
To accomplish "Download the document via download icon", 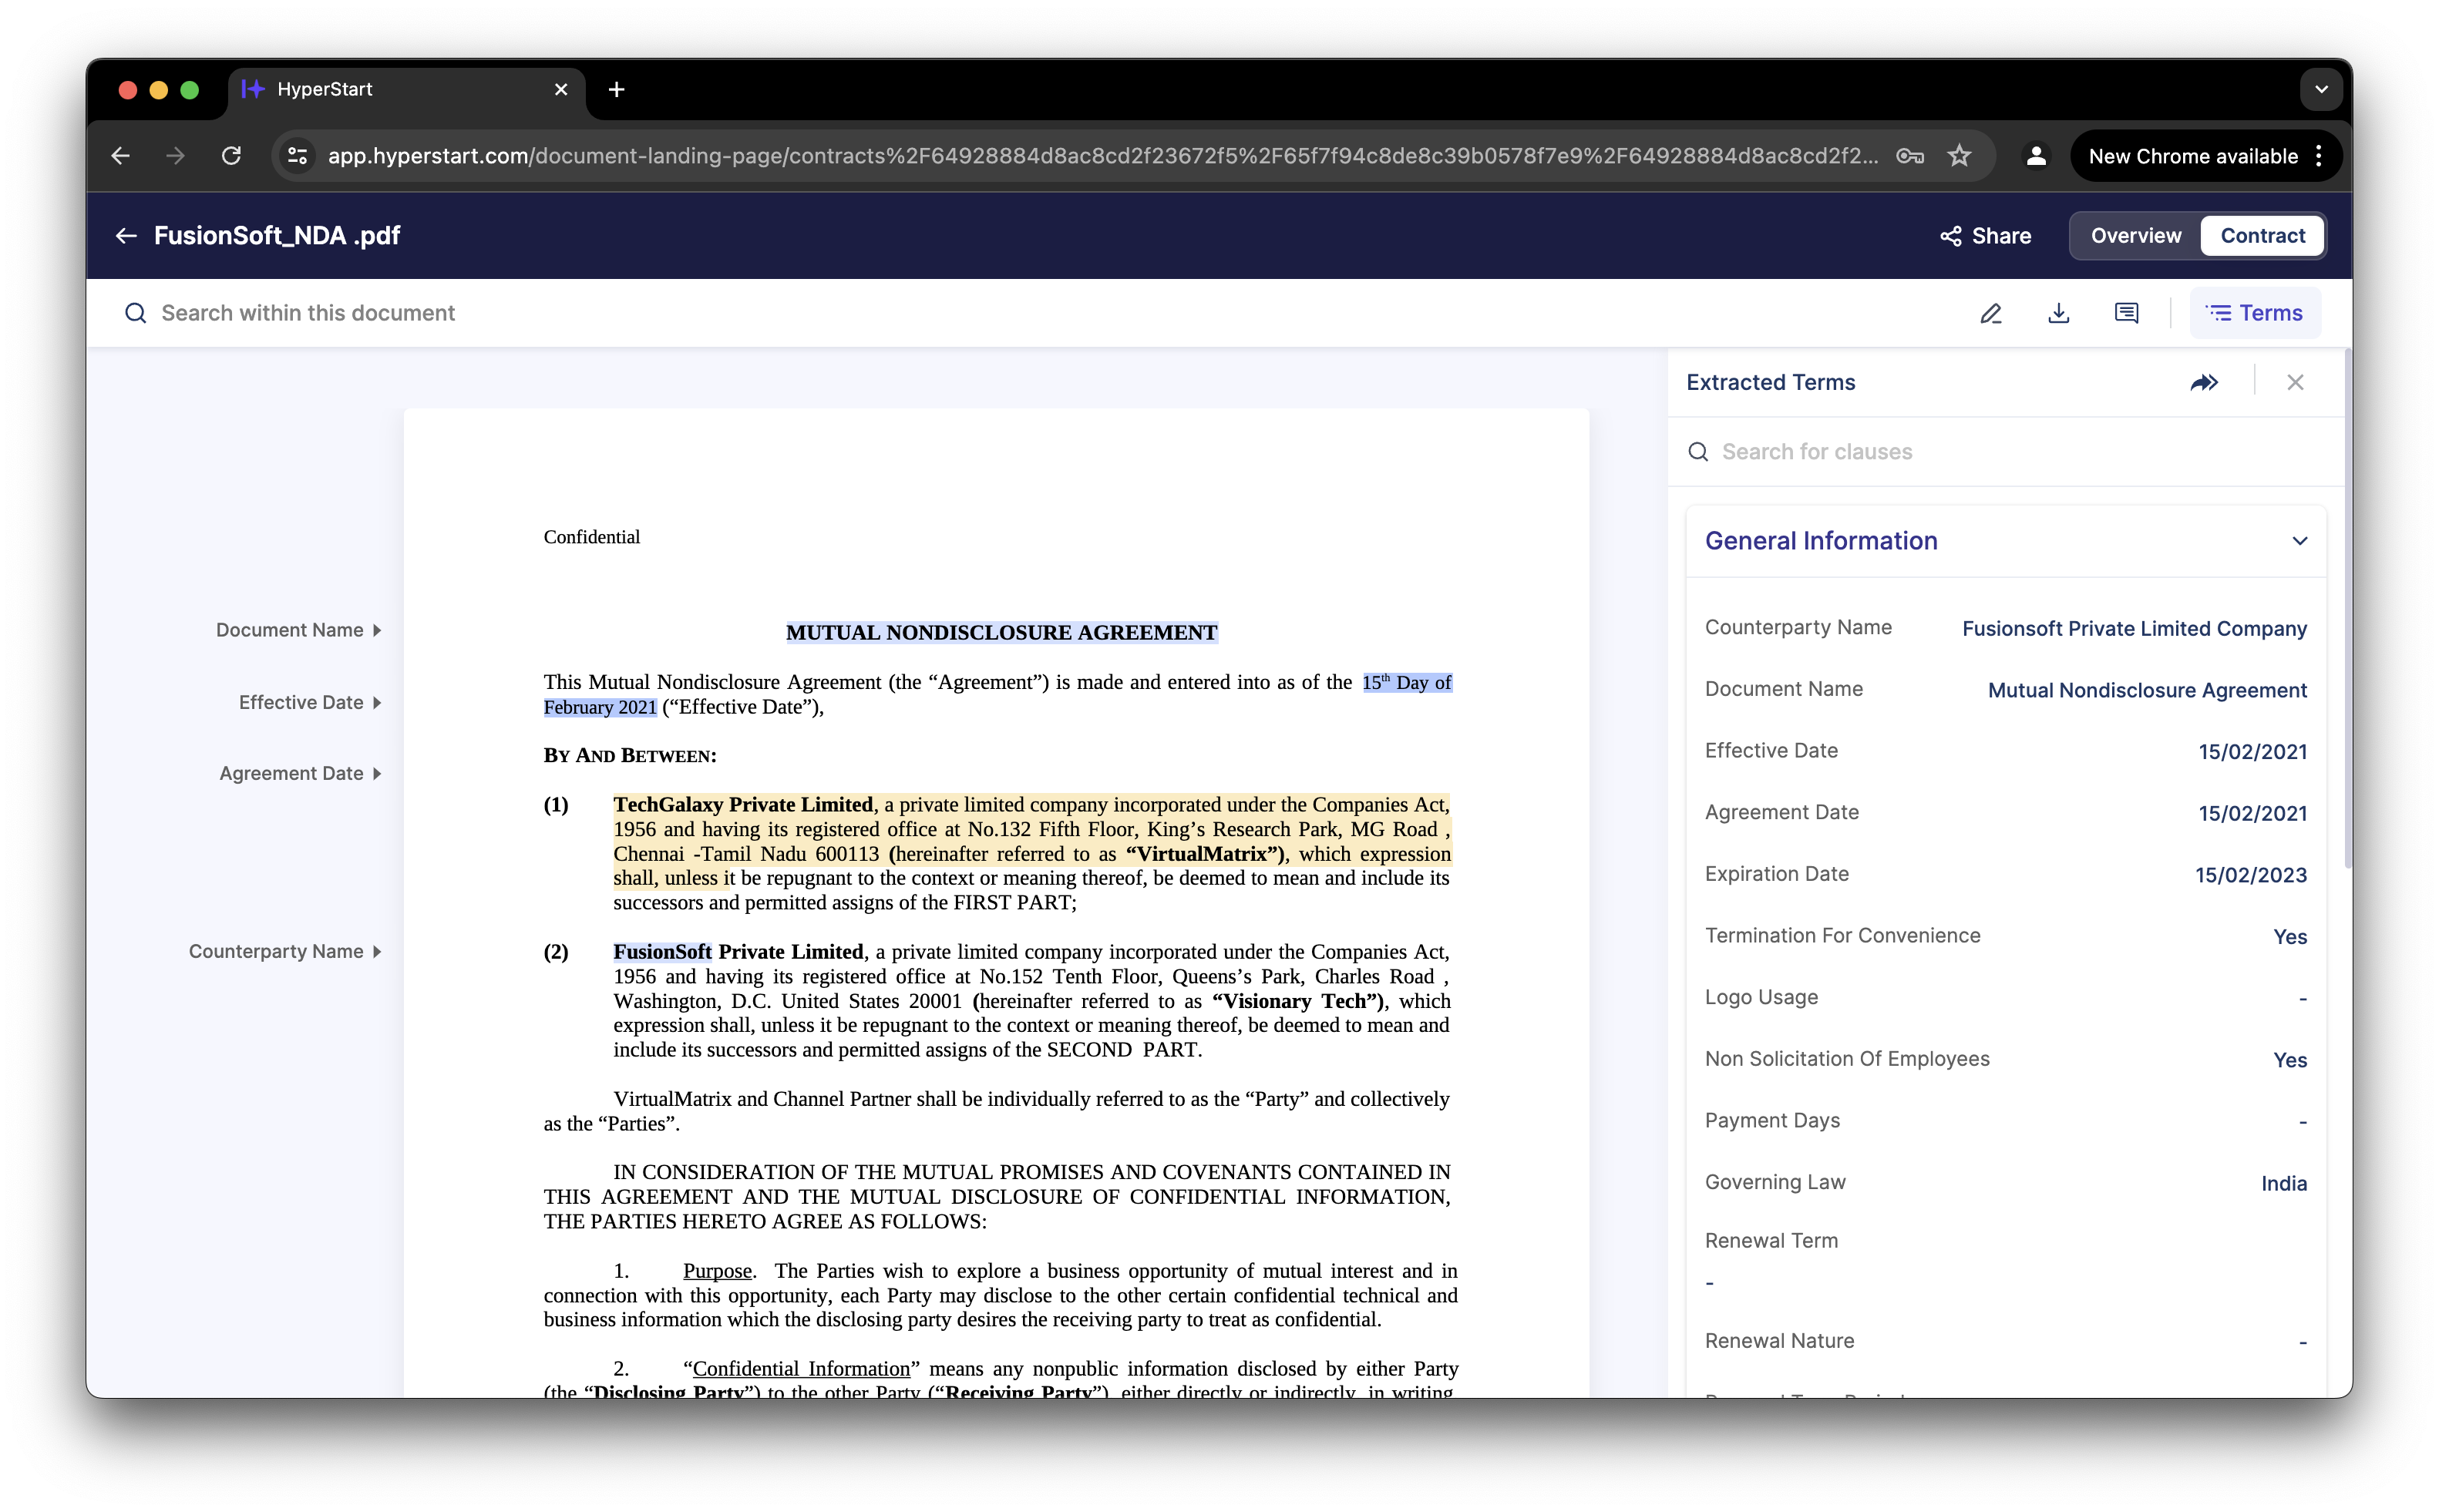I will [2058, 314].
